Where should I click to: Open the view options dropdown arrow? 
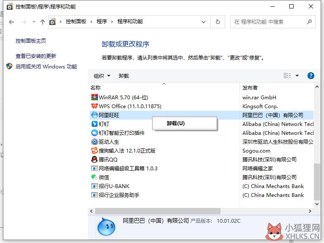297,76
